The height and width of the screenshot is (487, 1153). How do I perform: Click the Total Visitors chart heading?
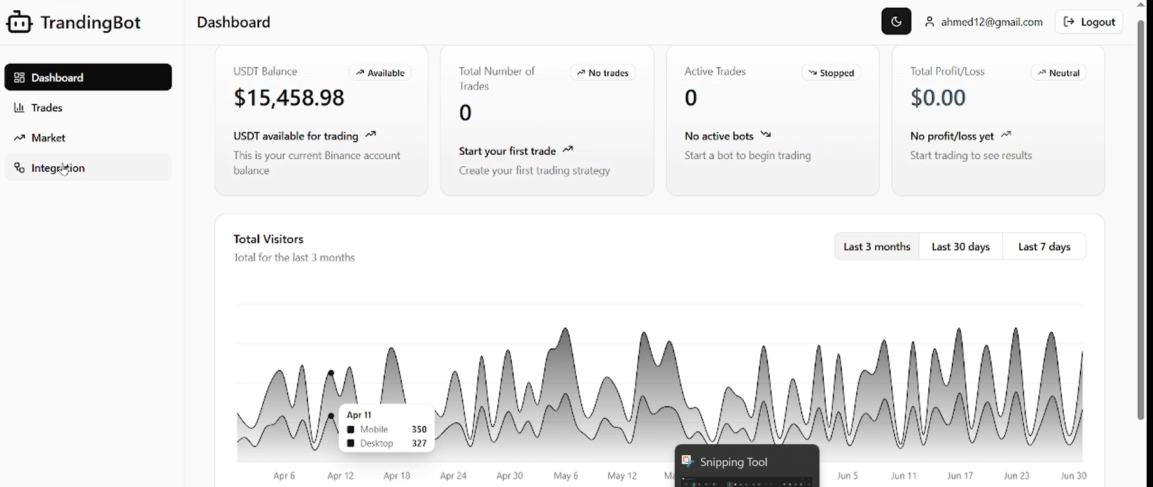click(x=269, y=239)
